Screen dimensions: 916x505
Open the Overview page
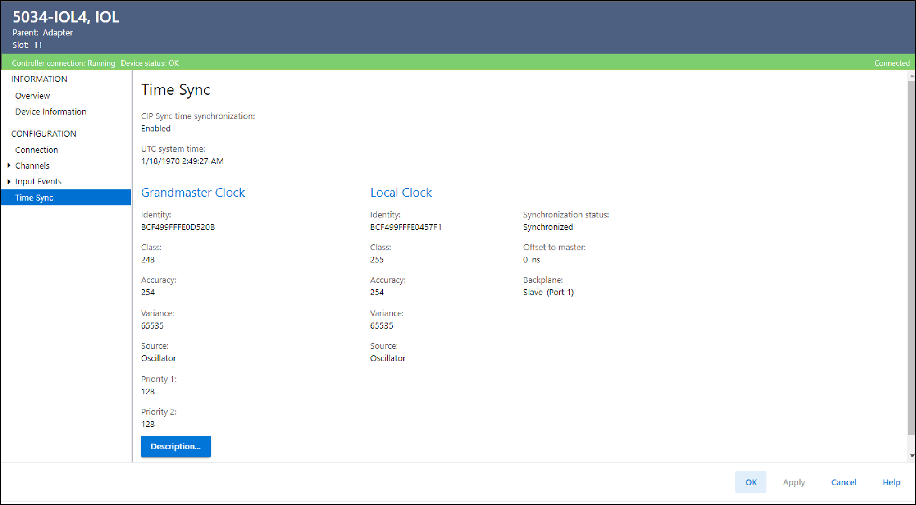(32, 96)
